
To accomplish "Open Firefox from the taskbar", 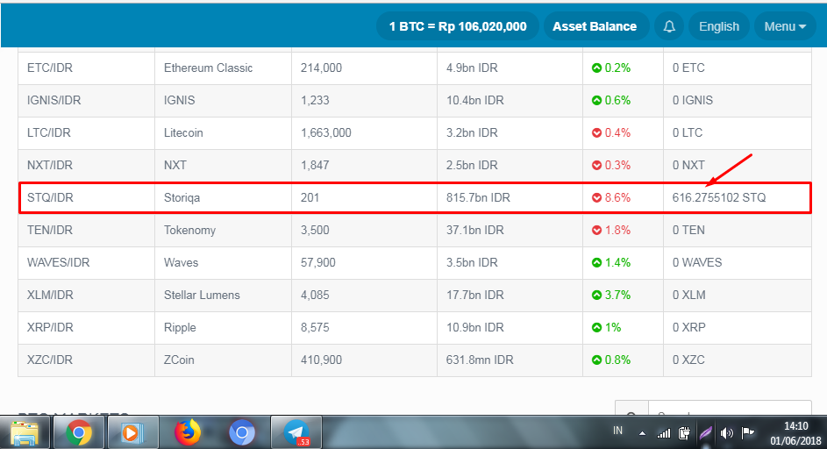I will pyautogui.click(x=188, y=432).
